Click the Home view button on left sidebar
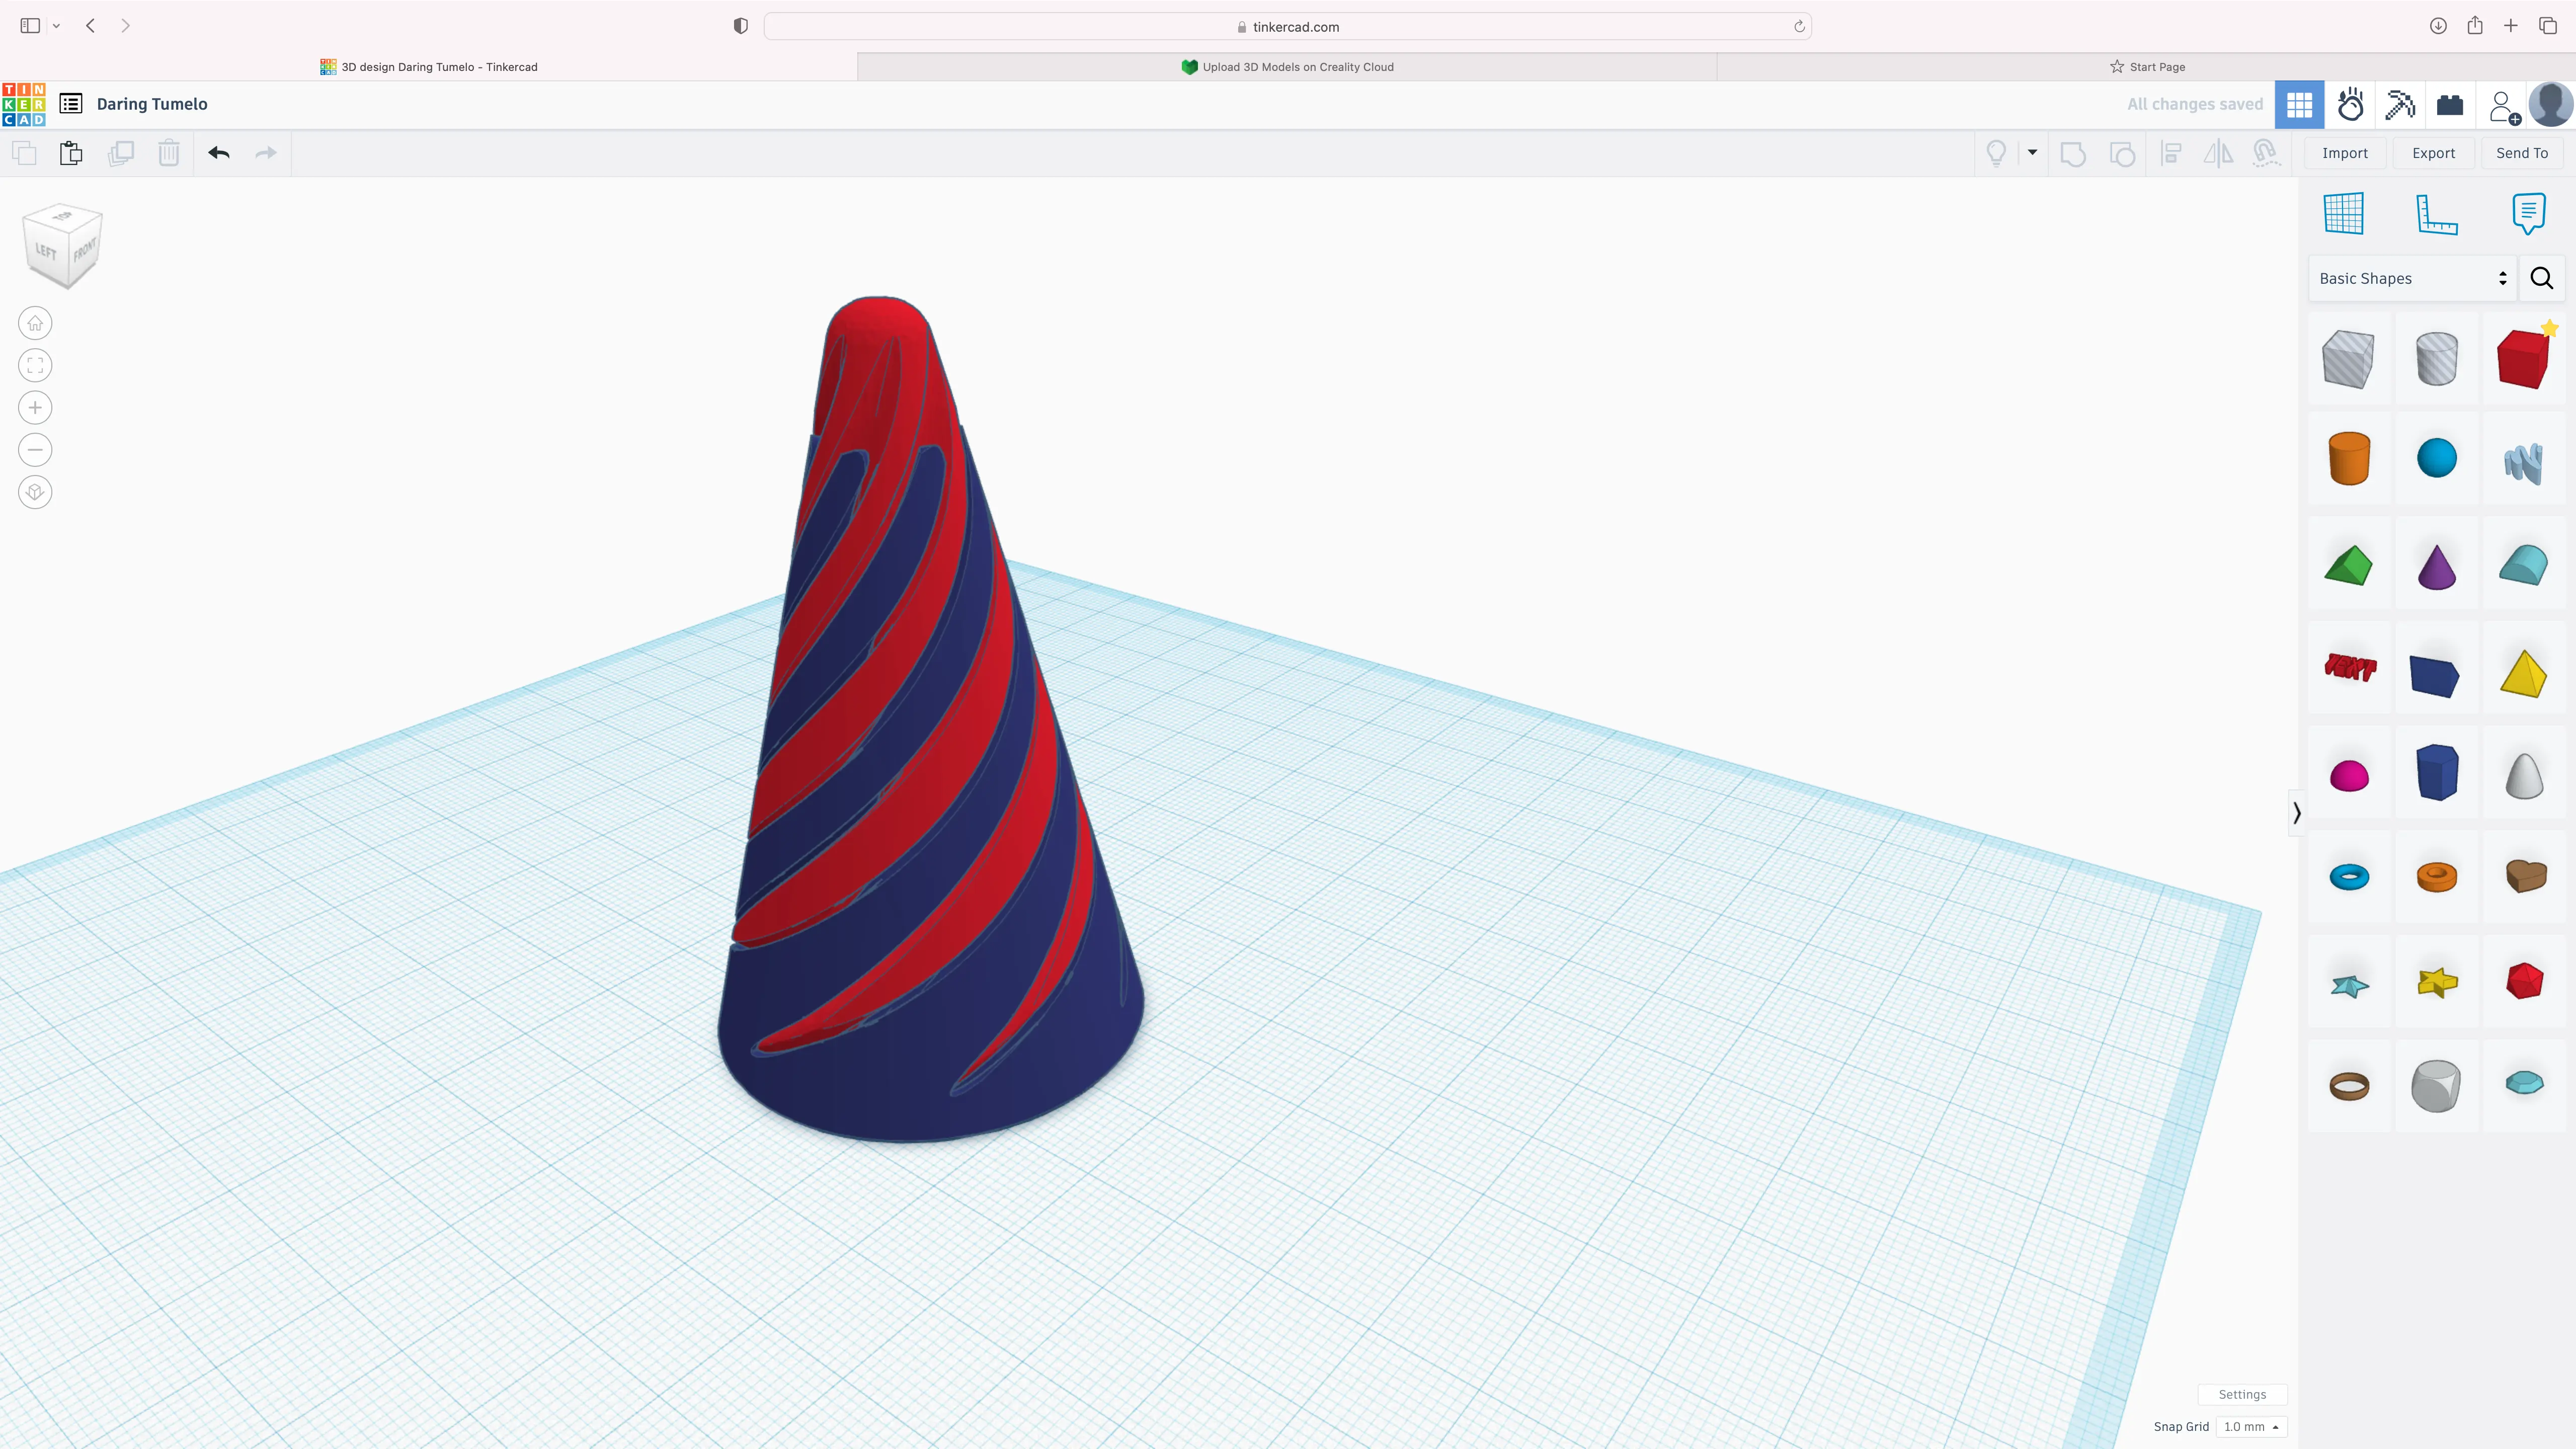 (x=35, y=322)
